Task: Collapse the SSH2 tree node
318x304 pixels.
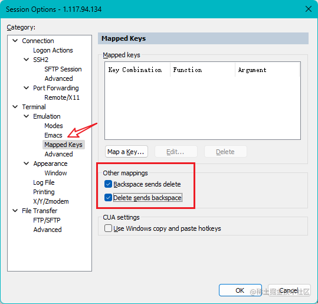Action: pyautogui.click(x=27, y=60)
